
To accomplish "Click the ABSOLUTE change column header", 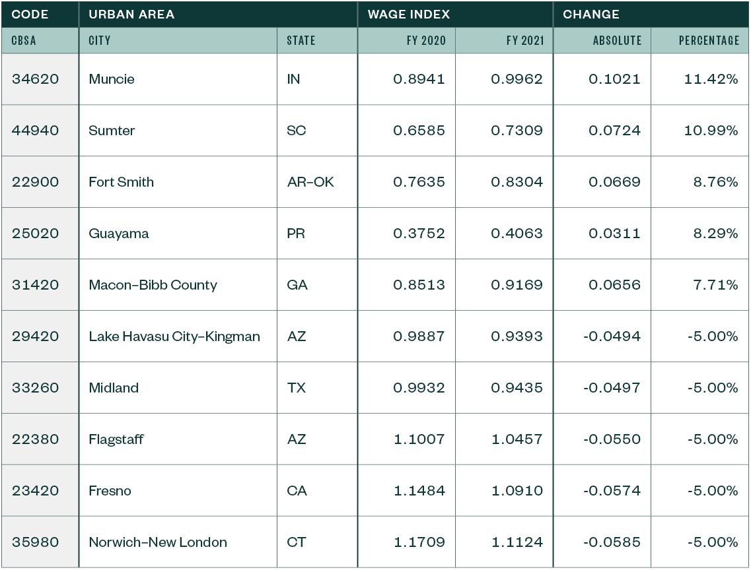I will pos(617,41).
